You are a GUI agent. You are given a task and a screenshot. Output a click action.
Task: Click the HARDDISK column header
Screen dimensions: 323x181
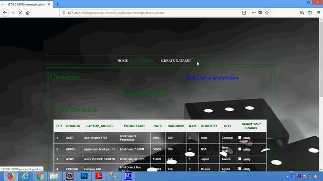coord(176,126)
